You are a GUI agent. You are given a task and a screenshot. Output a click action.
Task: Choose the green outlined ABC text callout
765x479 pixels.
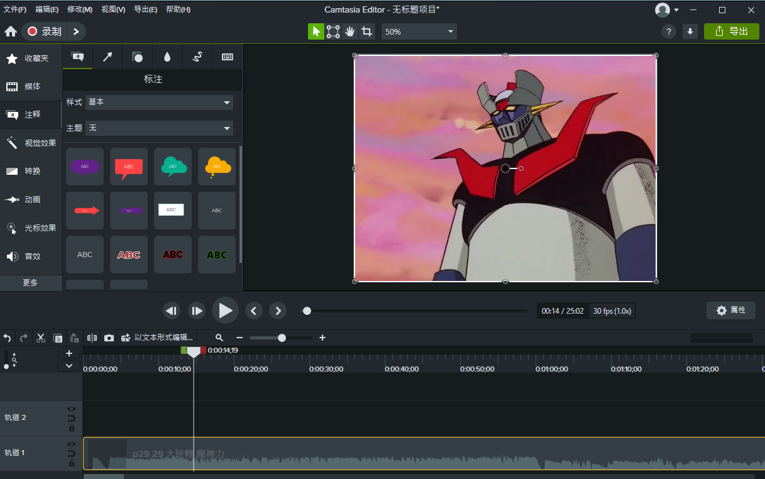point(217,255)
